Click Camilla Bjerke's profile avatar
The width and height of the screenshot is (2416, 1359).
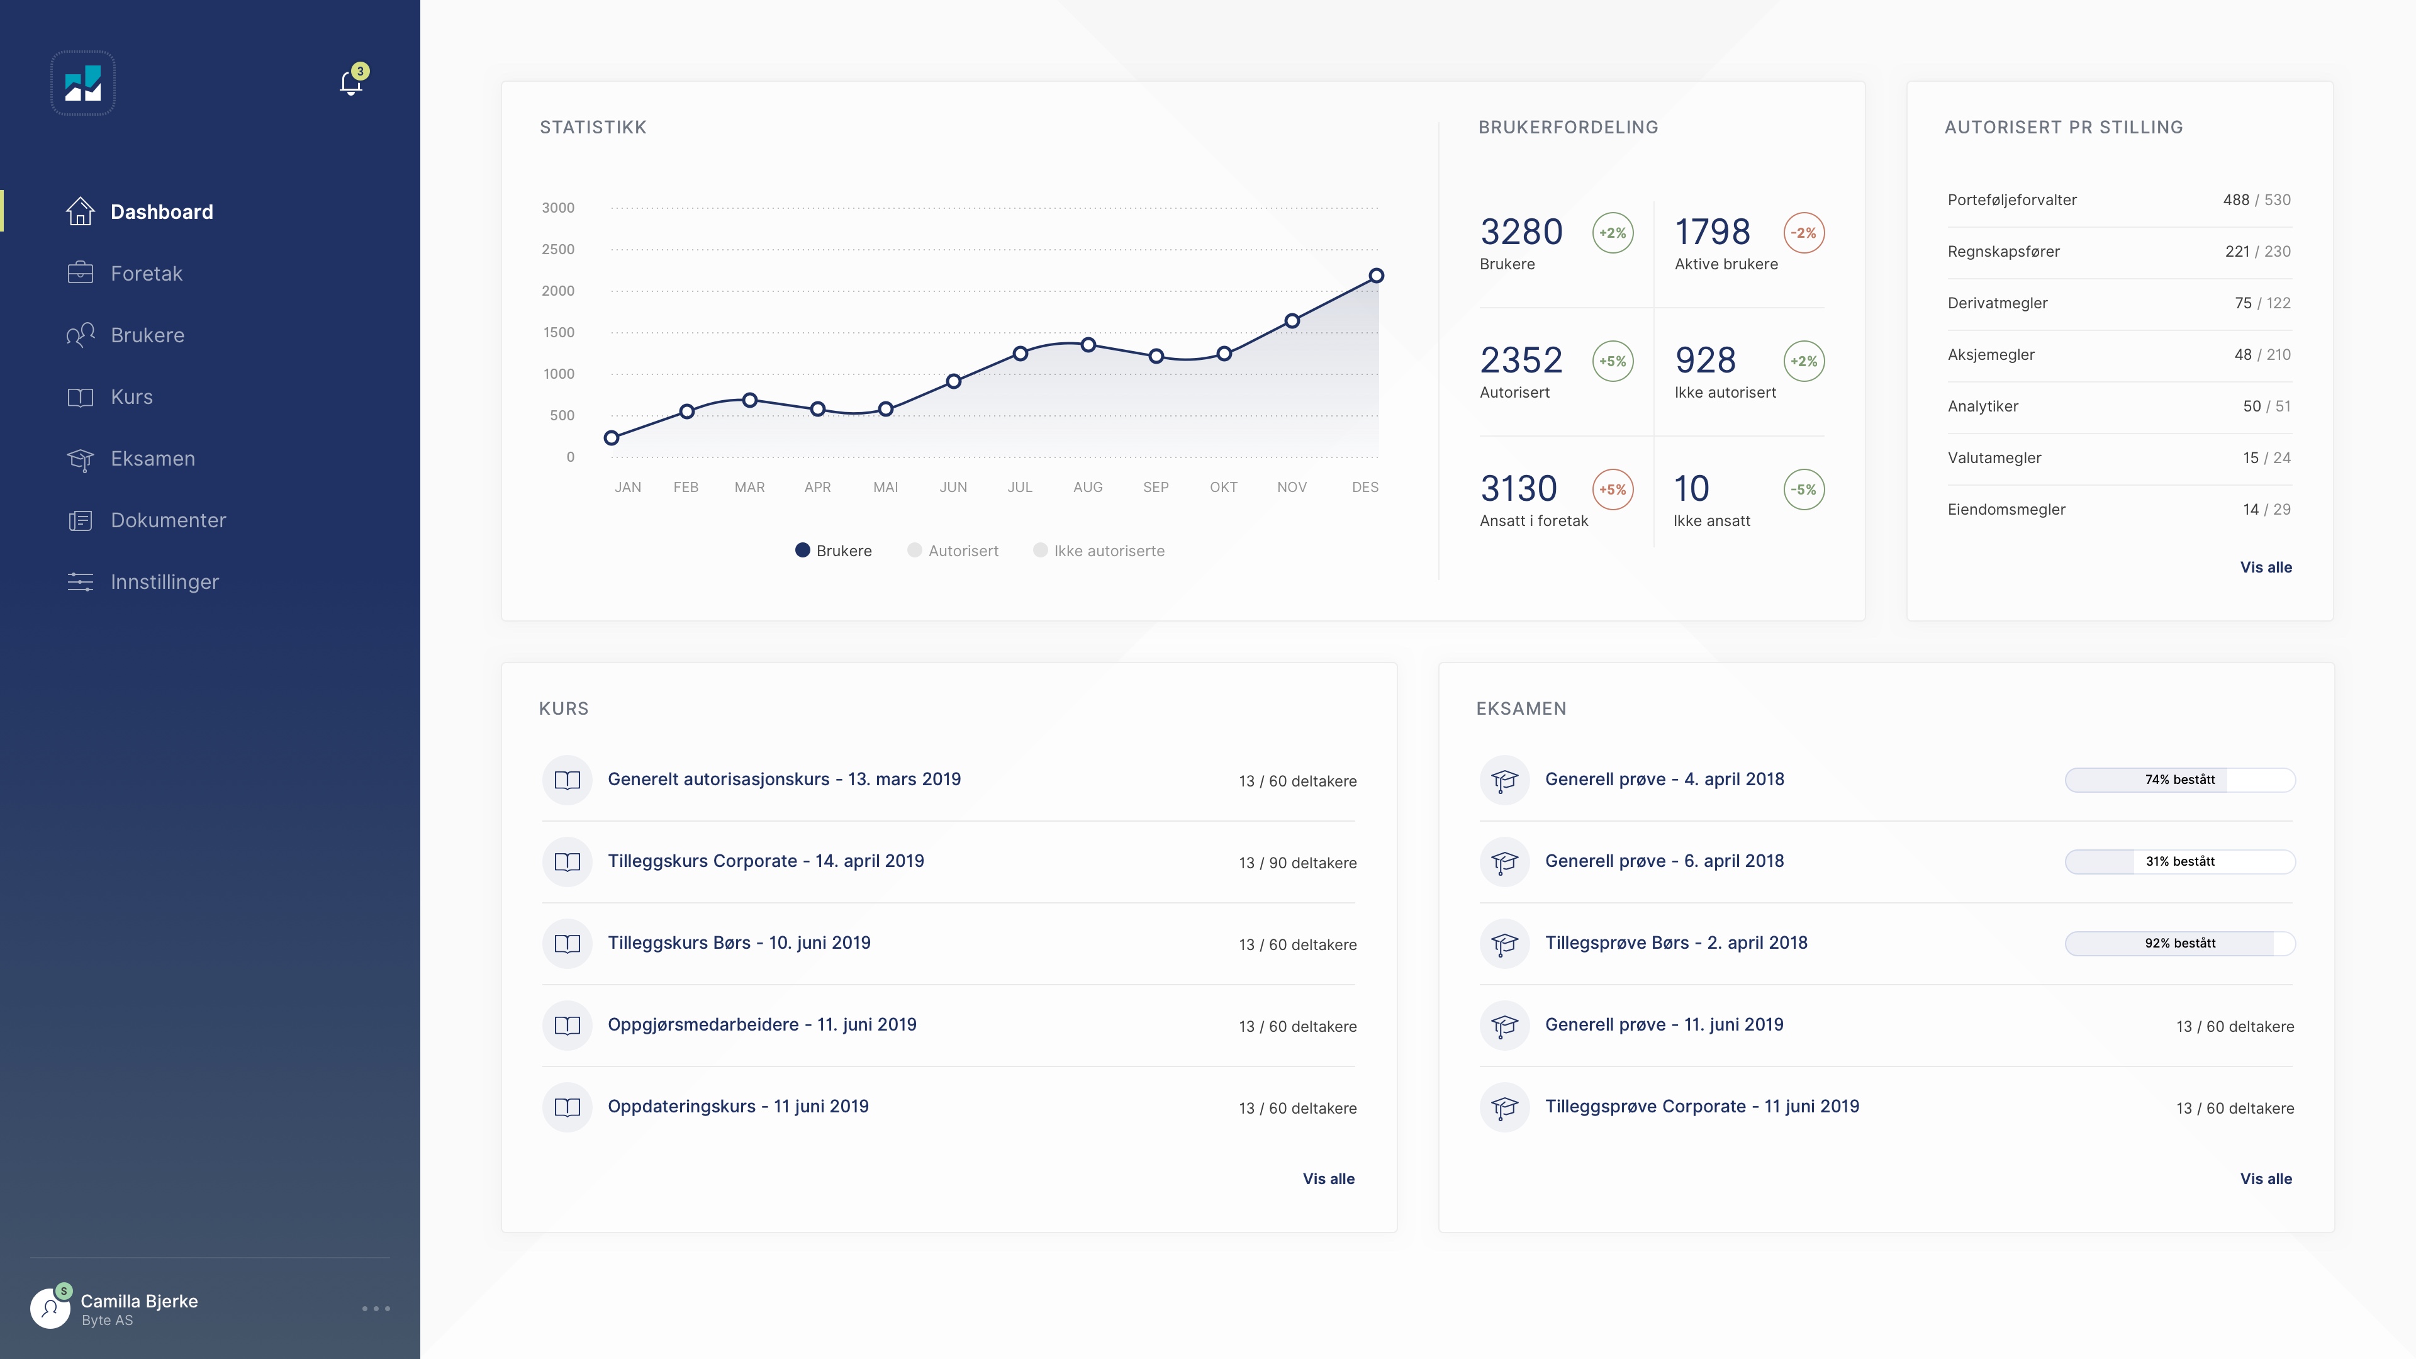click(50, 1309)
